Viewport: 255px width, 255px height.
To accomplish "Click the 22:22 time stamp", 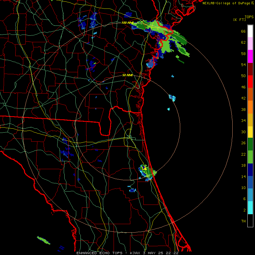I will [x=172, y=253].
